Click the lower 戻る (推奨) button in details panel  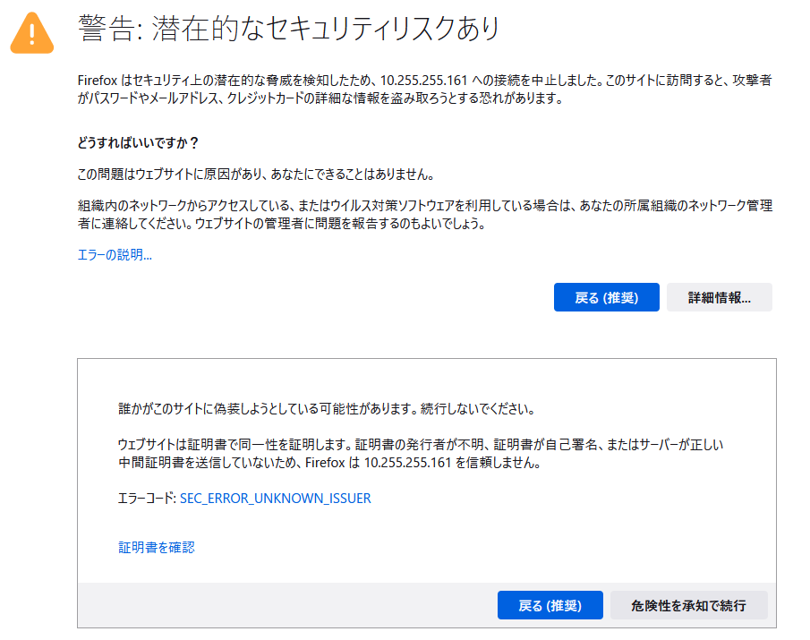click(x=550, y=605)
